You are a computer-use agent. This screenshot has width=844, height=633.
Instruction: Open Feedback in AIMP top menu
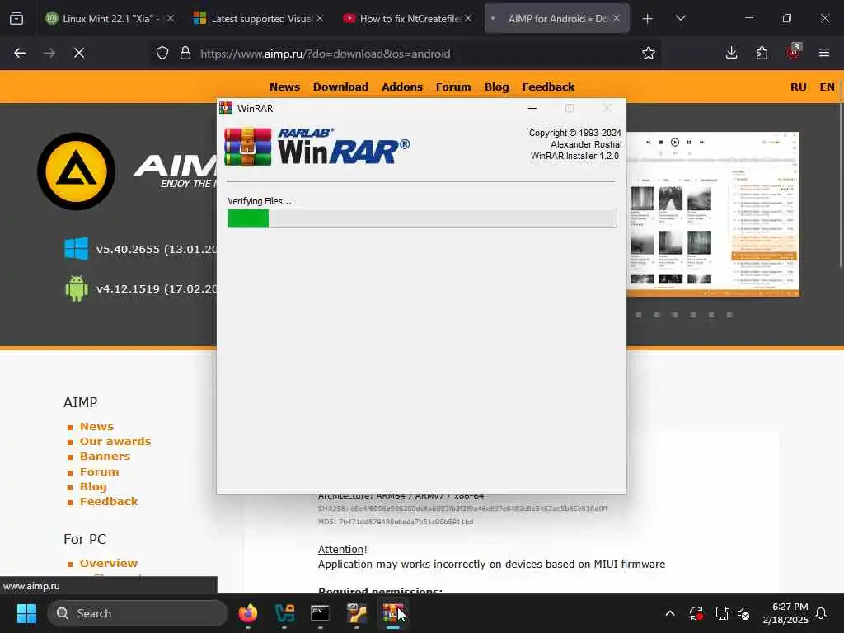[548, 87]
